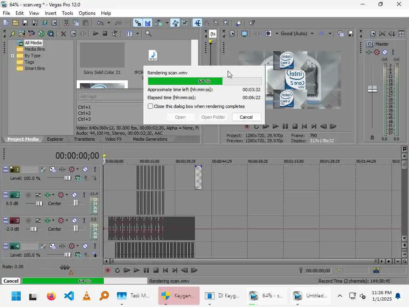Click the Add tags input field

coord(111,96)
